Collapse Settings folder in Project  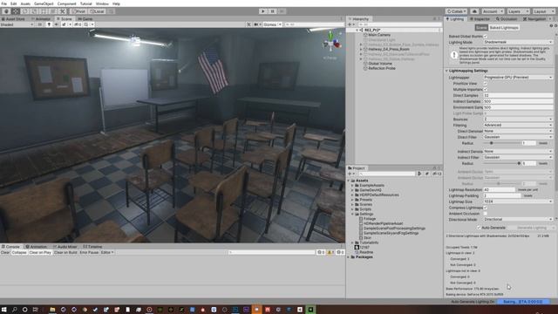coord(352,215)
